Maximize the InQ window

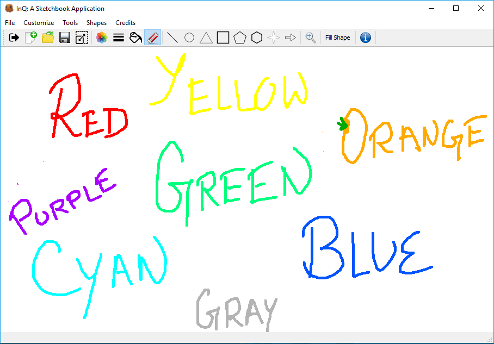click(456, 9)
